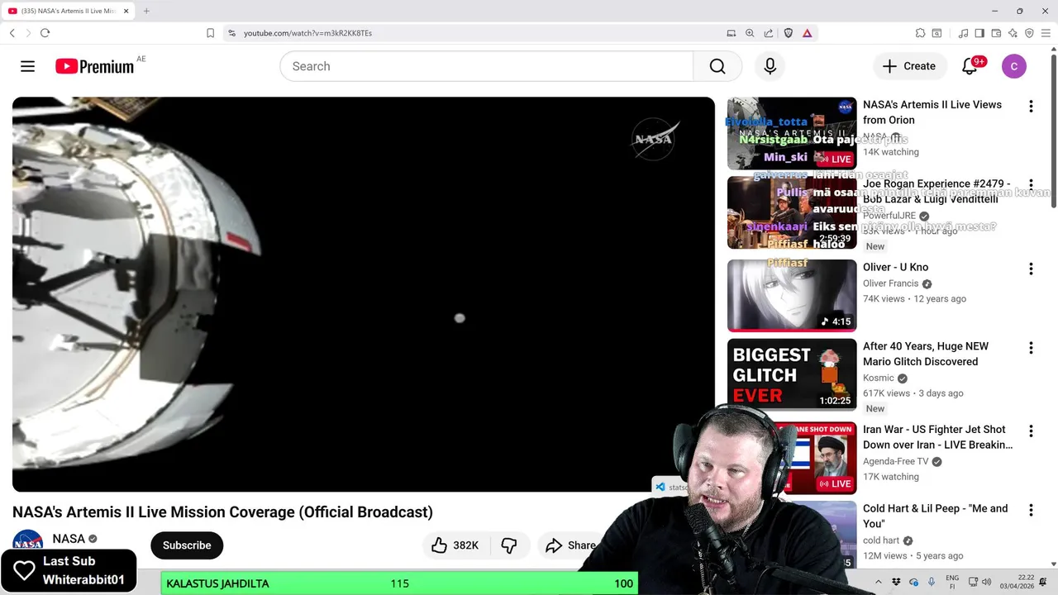The image size is (1058, 595).
Task: Open the YouTube guide hamburger menu
Action: 27,66
